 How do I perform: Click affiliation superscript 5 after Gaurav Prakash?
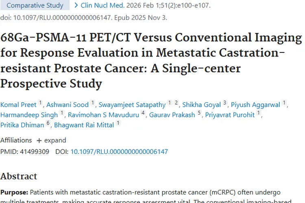tap(199, 113)
